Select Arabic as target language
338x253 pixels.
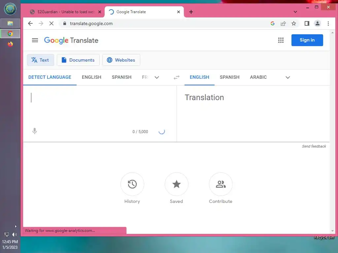[258, 77]
